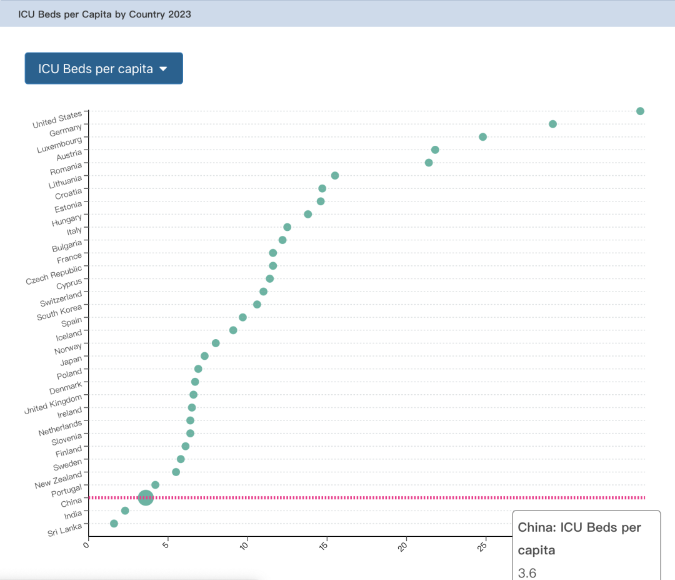Image resolution: width=675 pixels, height=580 pixels.
Task: Click the x-axis tick label 10
Action: 244,546
